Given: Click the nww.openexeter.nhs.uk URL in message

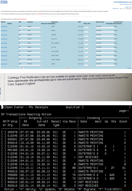Looking at the screenshot, I should point(31,81).
